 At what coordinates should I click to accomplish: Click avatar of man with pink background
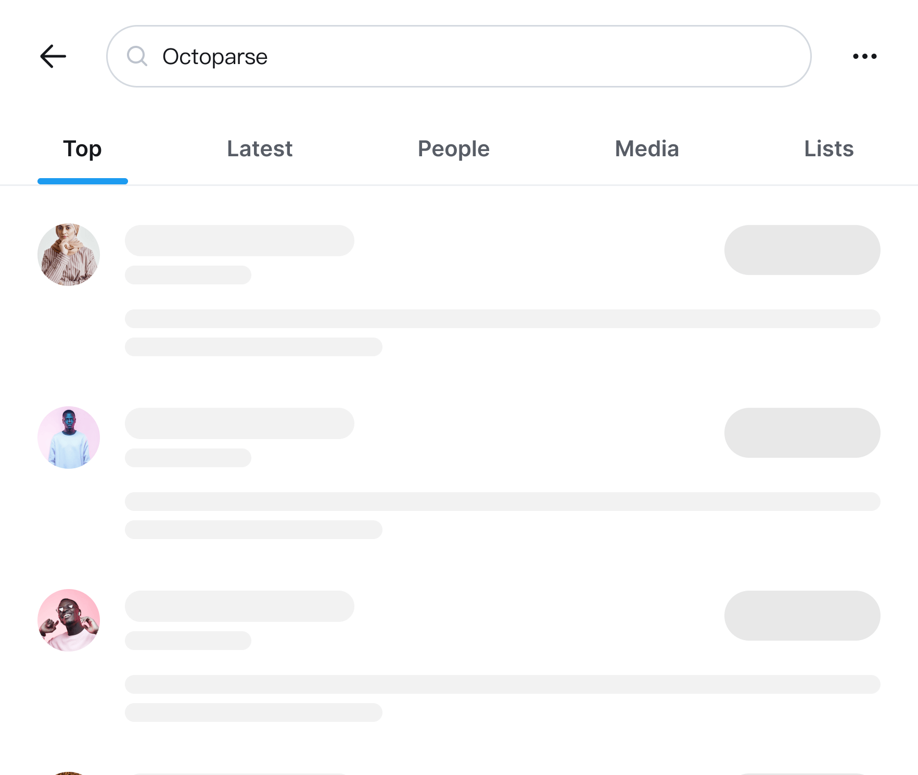[69, 620]
